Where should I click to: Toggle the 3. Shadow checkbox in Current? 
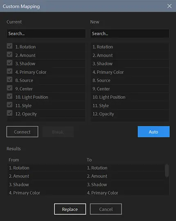(9, 63)
